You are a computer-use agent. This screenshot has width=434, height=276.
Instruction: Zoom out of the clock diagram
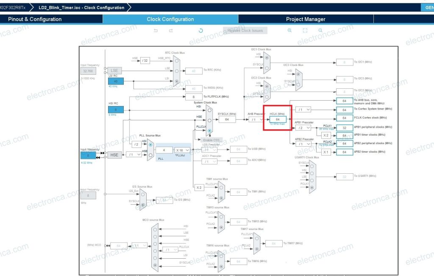coord(320,30)
